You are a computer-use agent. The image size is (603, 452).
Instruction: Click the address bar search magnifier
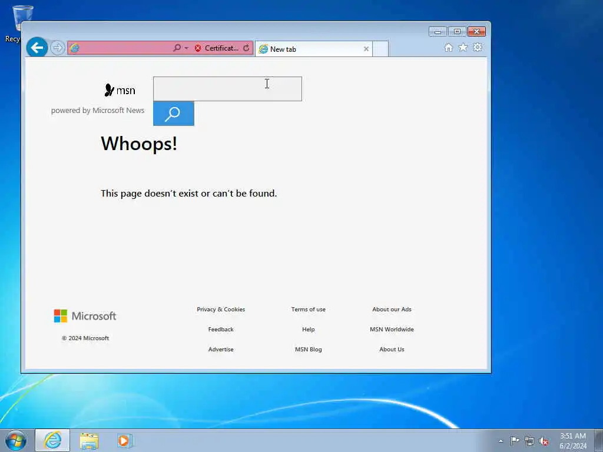(177, 48)
